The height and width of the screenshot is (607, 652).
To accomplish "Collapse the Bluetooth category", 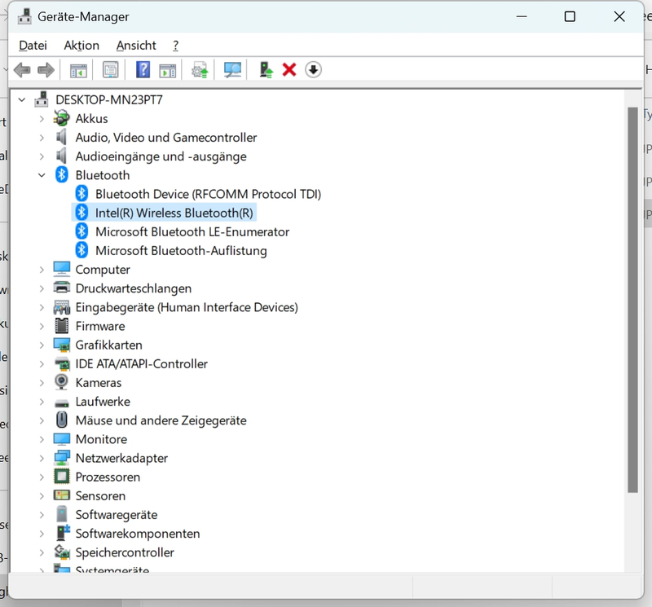I will 42,175.
